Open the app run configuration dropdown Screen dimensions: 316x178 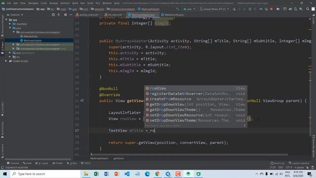click(189, 9)
